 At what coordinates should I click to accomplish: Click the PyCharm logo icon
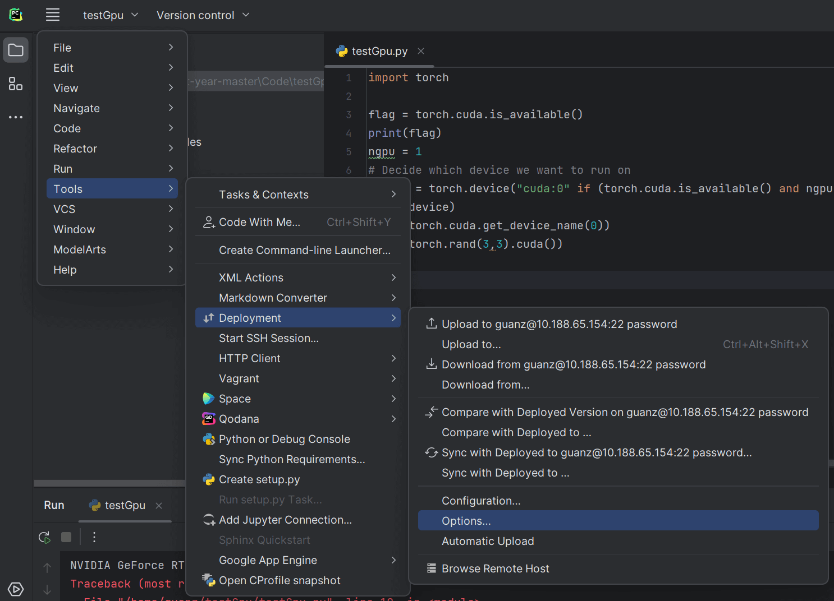[x=16, y=15]
